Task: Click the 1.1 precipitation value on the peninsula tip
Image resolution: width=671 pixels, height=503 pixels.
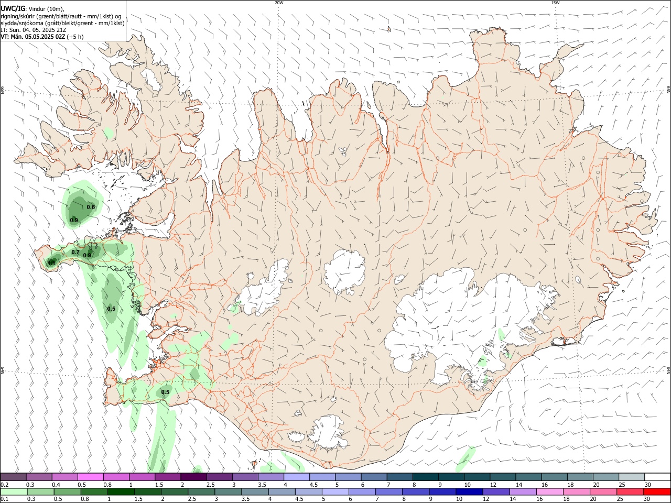Action: (x=51, y=263)
